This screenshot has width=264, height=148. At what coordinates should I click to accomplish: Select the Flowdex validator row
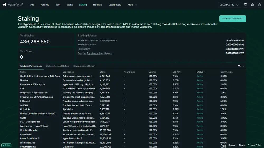coord(132,80)
